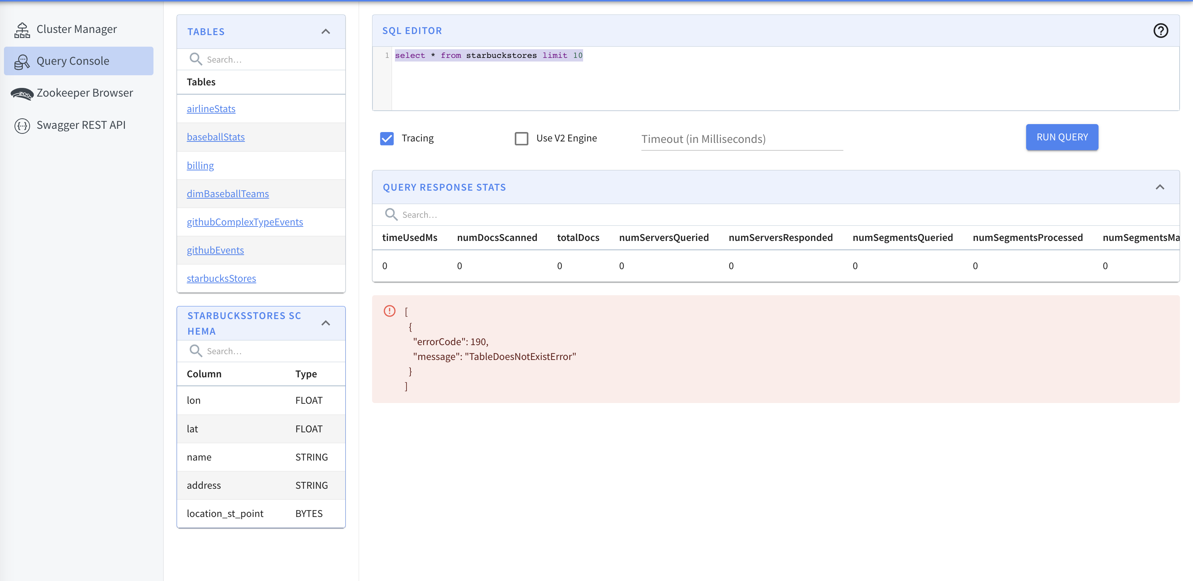The width and height of the screenshot is (1193, 581).
Task: Enable the Use V2 Engine checkbox
Action: point(521,139)
